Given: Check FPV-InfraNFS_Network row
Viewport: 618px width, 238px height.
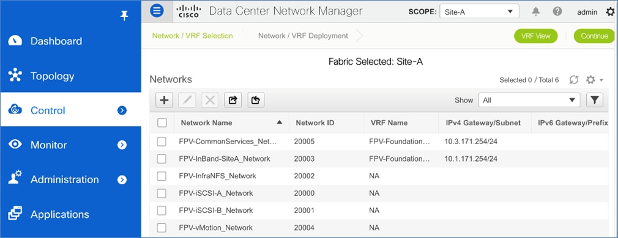Looking at the screenshot, I should coord(162,176).
